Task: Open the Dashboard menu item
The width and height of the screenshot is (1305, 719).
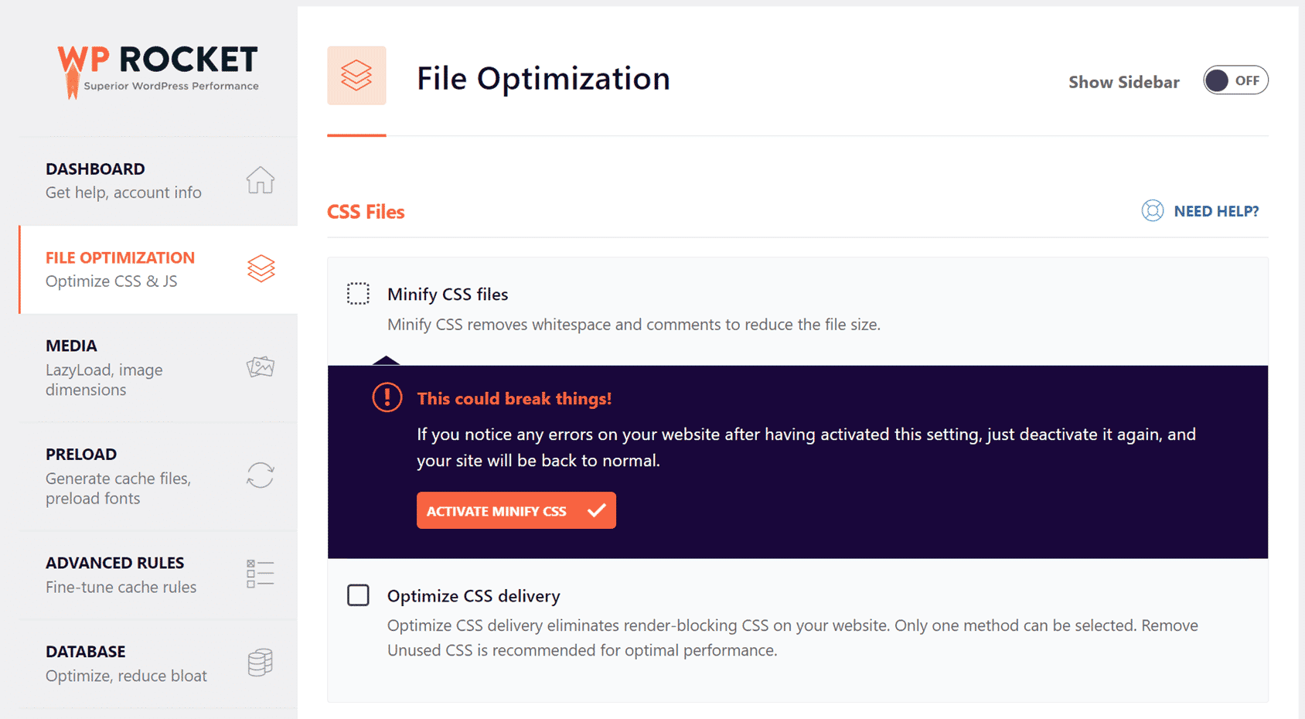Action: pyautogui.click(x=158, y=181)
